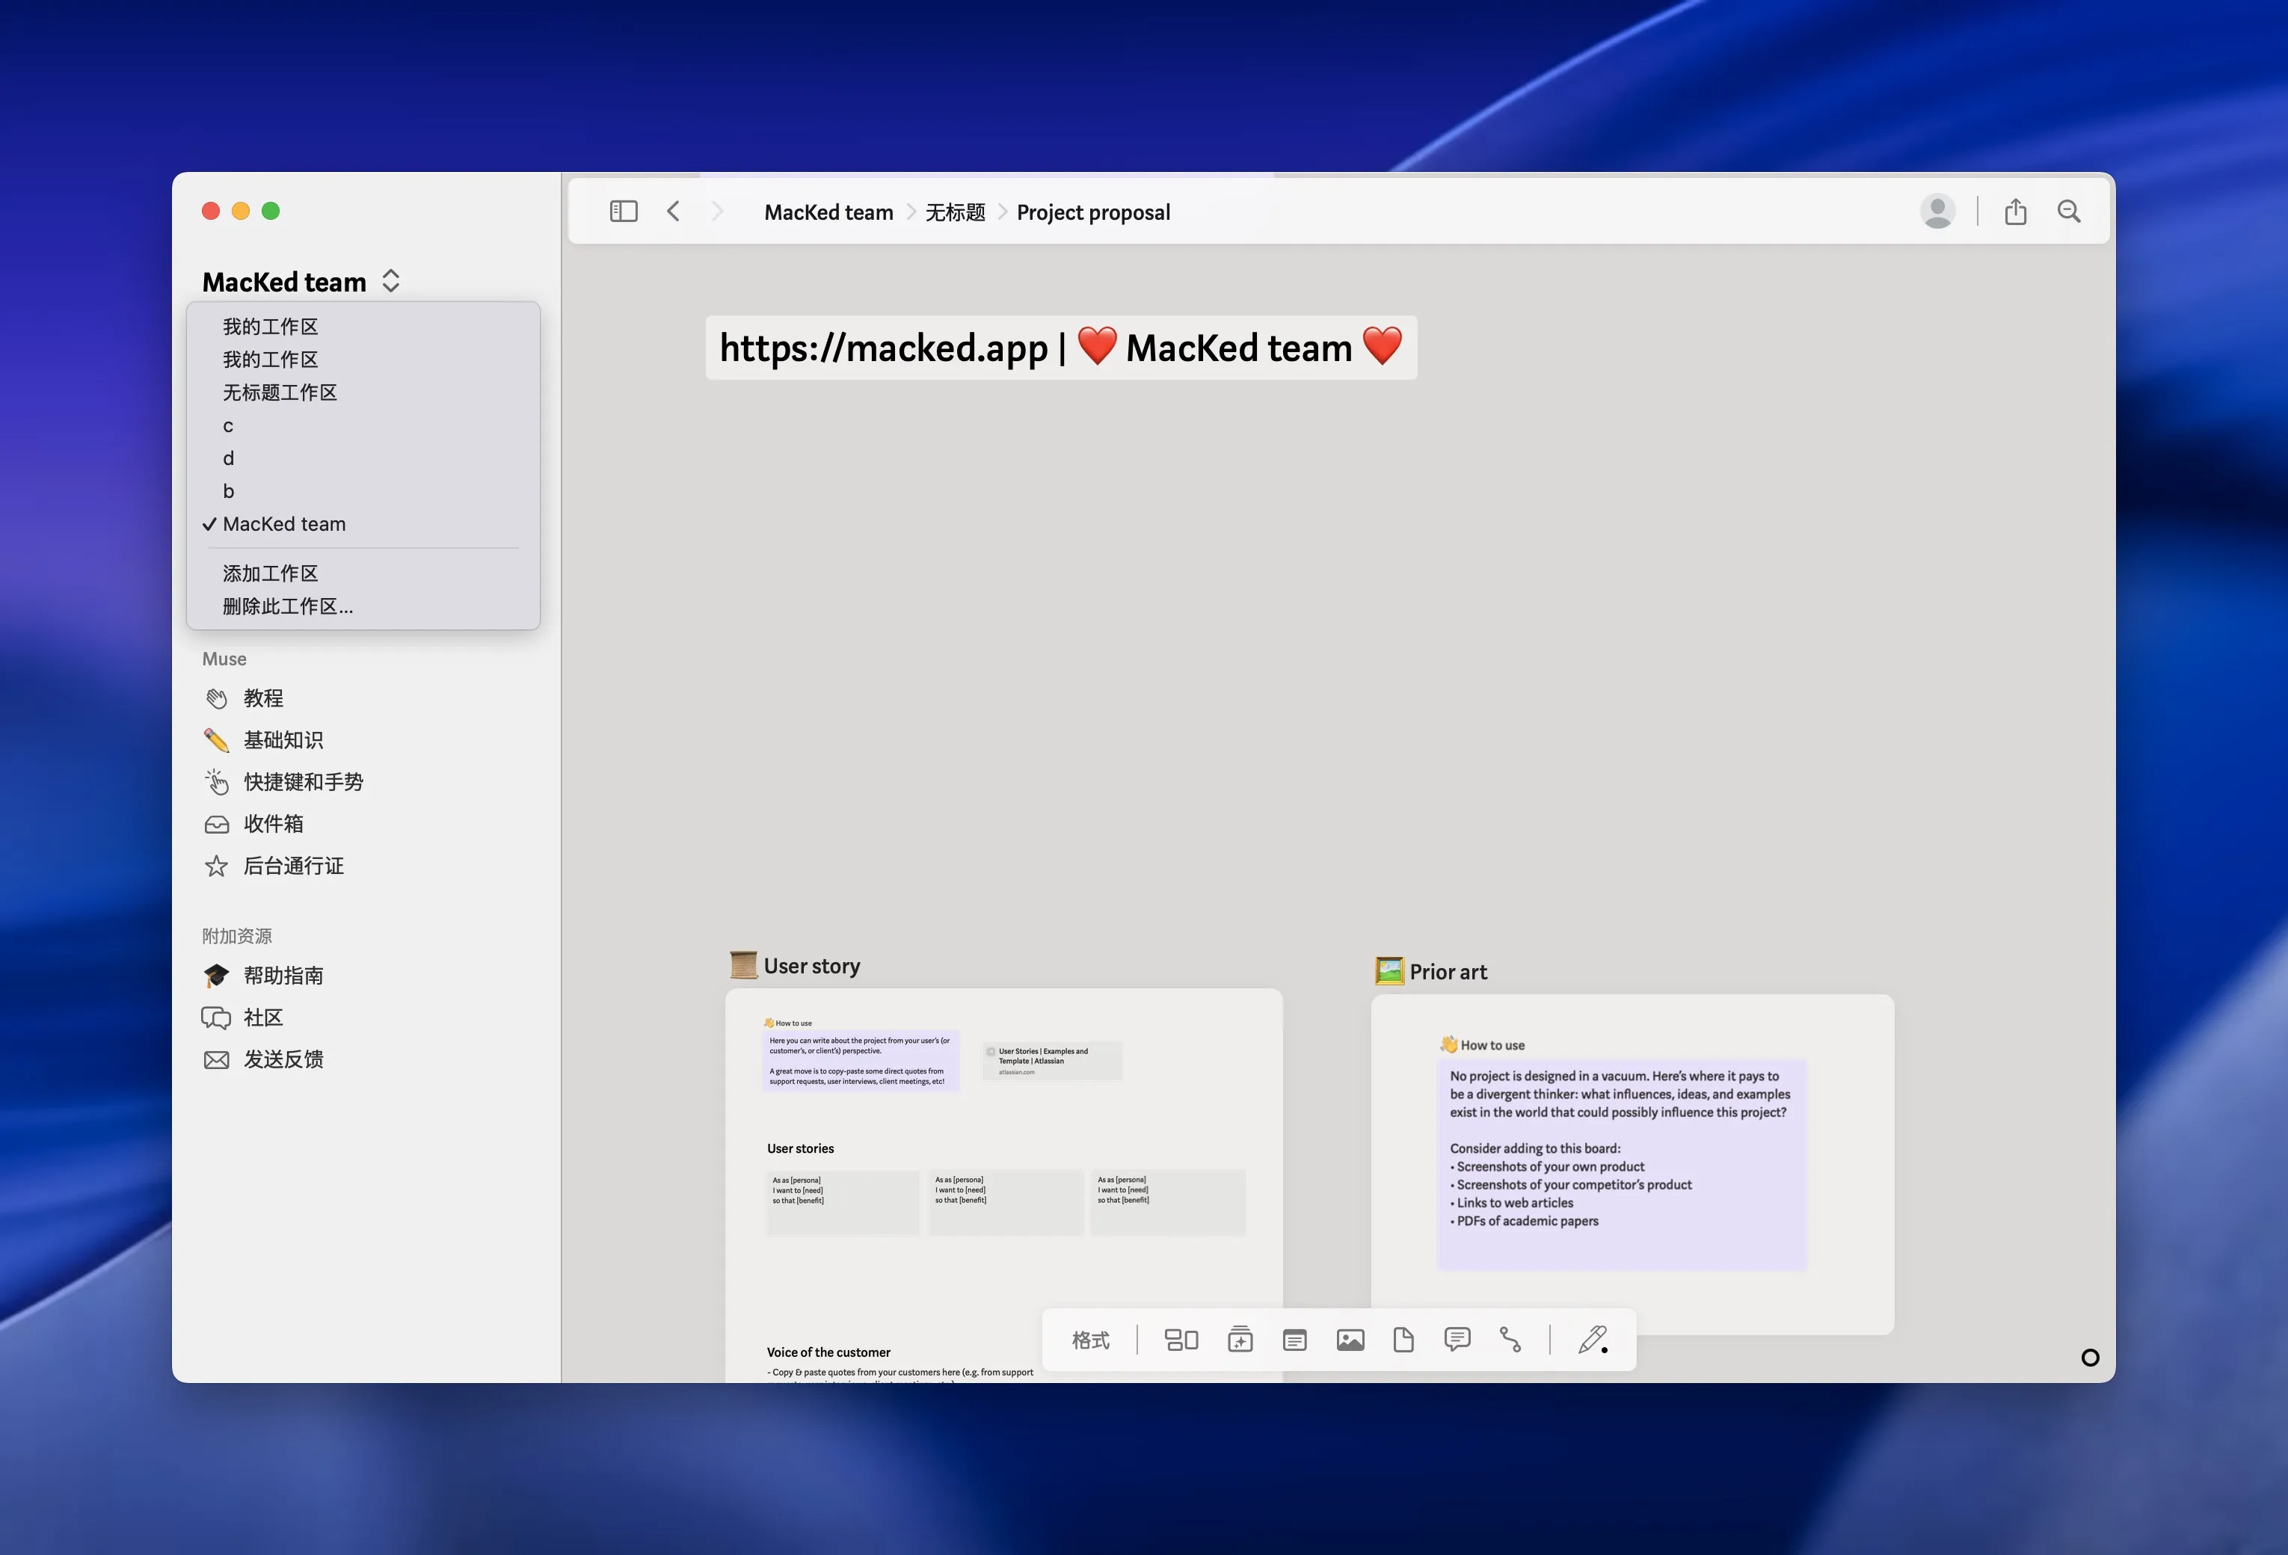Open the user account avatar
This screenshot has width=2288, height=1555.
pos(1937,212)
